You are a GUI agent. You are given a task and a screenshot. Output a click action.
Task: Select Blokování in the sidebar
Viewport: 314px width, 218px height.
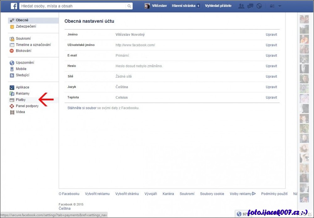click(x=23, y=51)
